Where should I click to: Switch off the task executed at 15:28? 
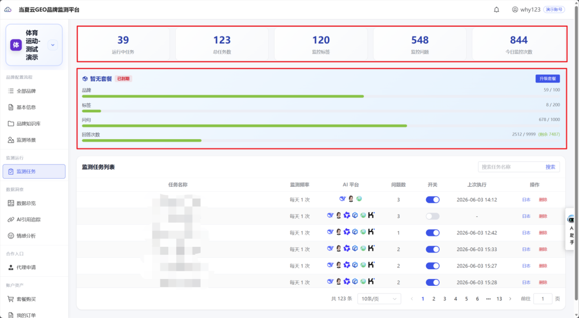[x=433, y=282]
